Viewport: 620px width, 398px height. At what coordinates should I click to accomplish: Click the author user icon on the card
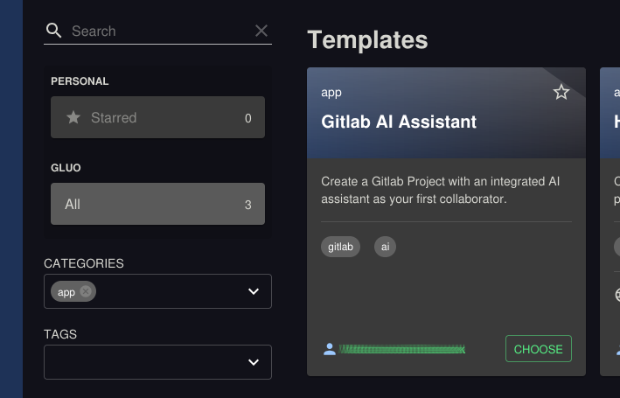(330, 349)
